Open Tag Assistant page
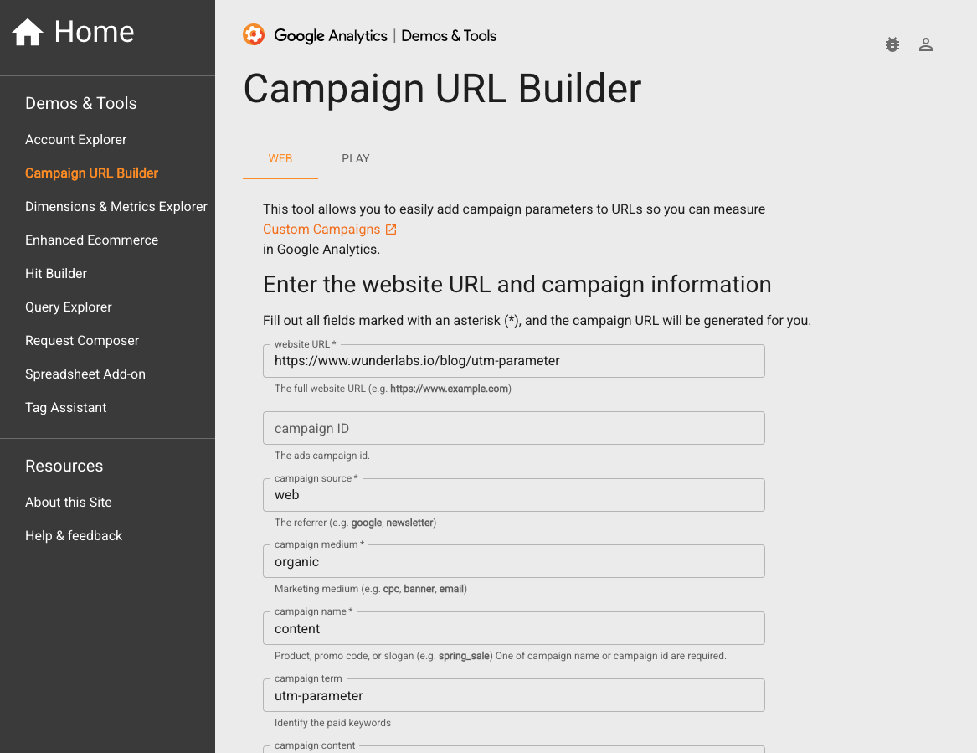The width and height of the screenshot is (977, 753). [x=66, y=408]
